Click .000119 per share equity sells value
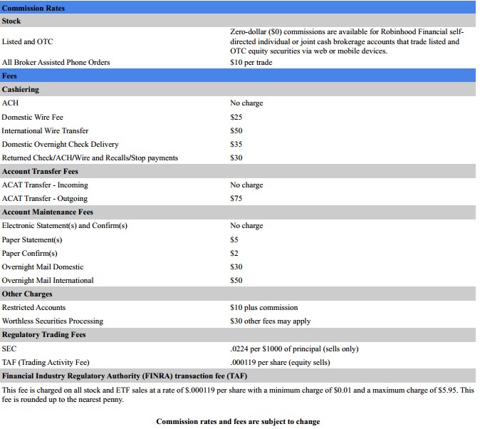The height and width of the screenshot is (429, 480). pos(280,363)
